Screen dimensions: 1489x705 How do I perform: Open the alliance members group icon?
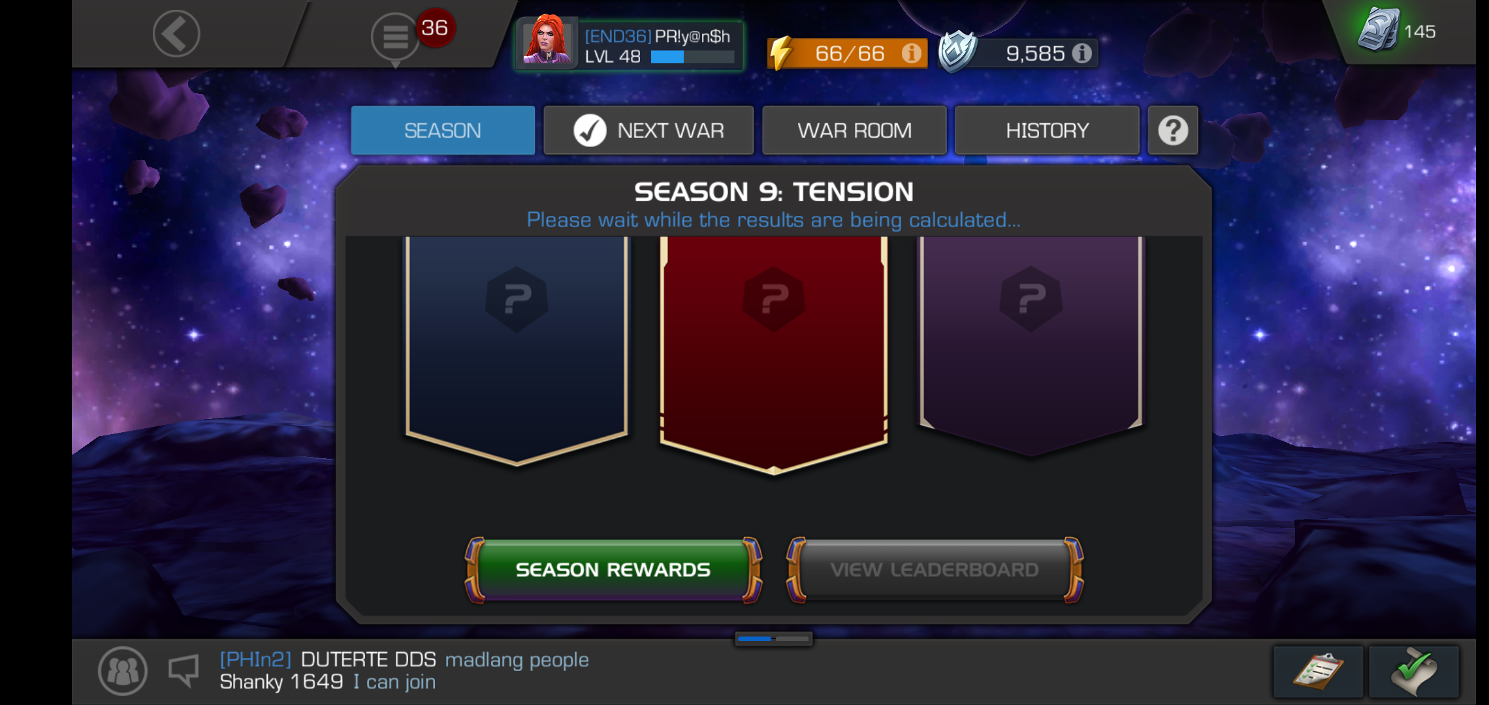click(x=122, y=671)
